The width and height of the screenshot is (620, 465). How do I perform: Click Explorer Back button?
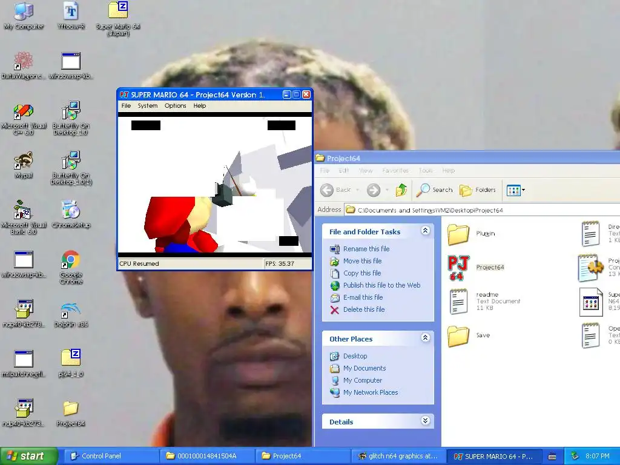(x=336, y=190)
